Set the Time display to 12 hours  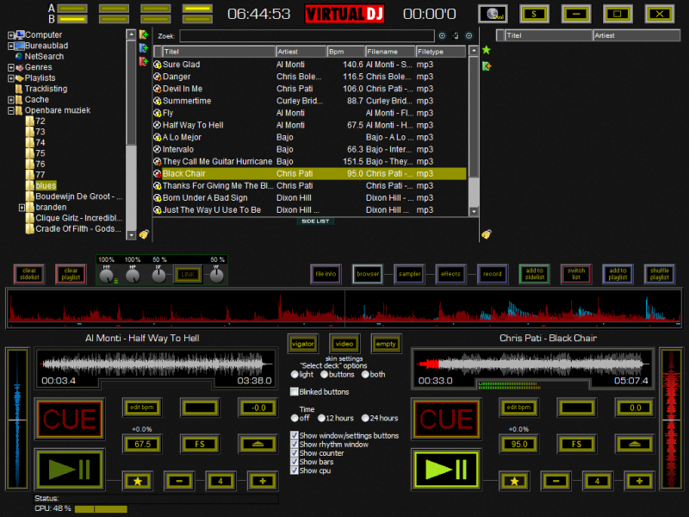coord(321,418)
